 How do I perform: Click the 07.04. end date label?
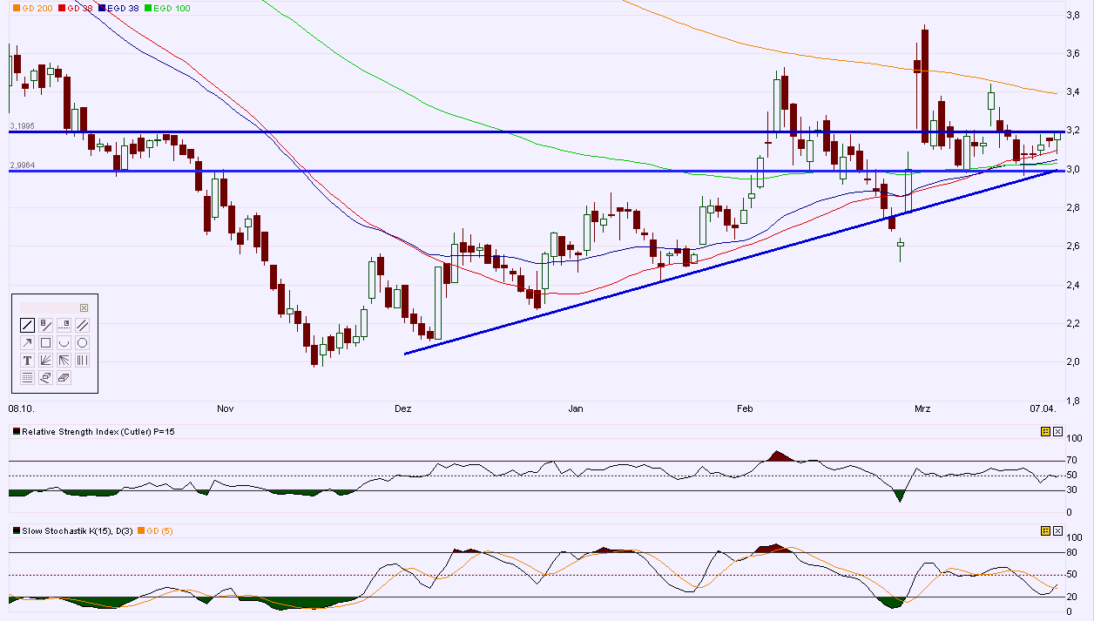click(x=1042, y=408)
